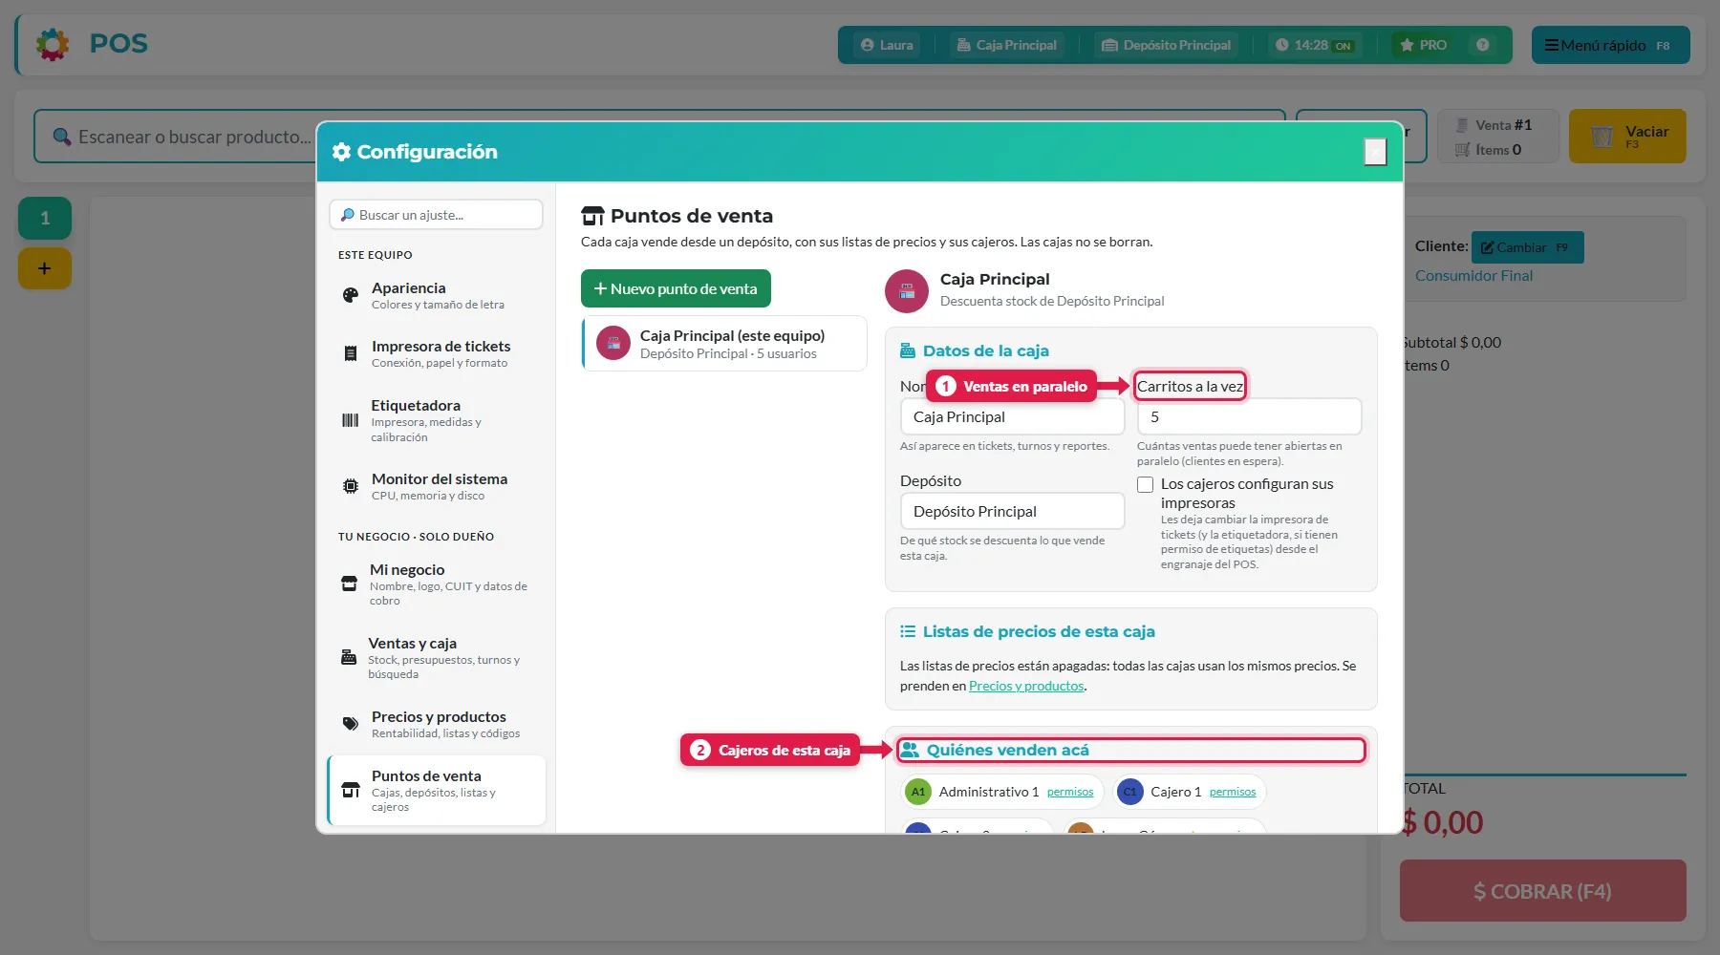Open Mi negocio settings
This screenshot has width=1720, height=955.
(437, 584)
